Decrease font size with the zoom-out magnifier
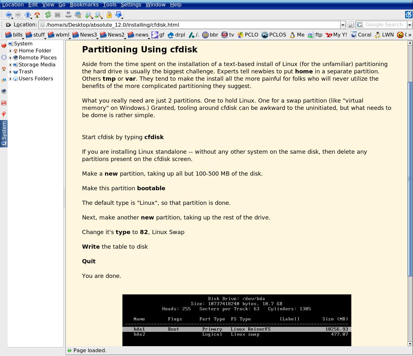 point(98,15)
